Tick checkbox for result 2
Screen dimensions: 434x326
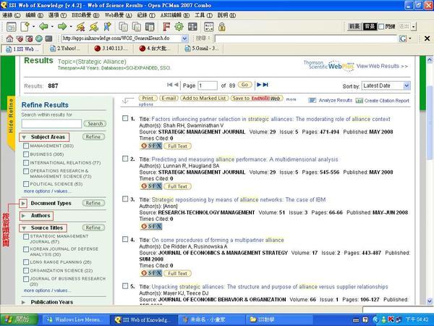(x=125, y=159)
